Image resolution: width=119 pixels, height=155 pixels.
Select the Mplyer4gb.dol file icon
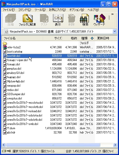coord(5,81)
